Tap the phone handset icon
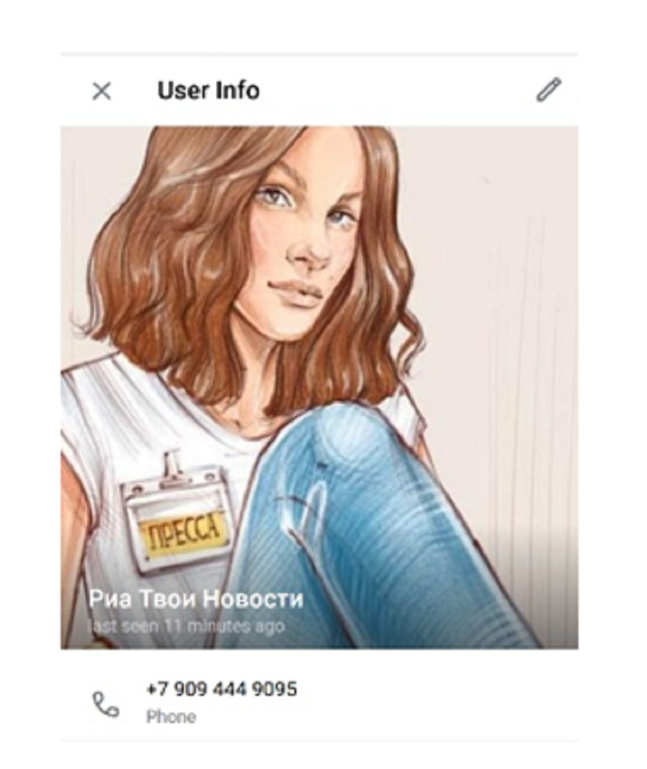Image resolution: width=647 pixels, height=769 pixels. click(106, 704)
